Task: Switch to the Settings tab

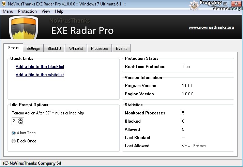Action: pos(33,48)
